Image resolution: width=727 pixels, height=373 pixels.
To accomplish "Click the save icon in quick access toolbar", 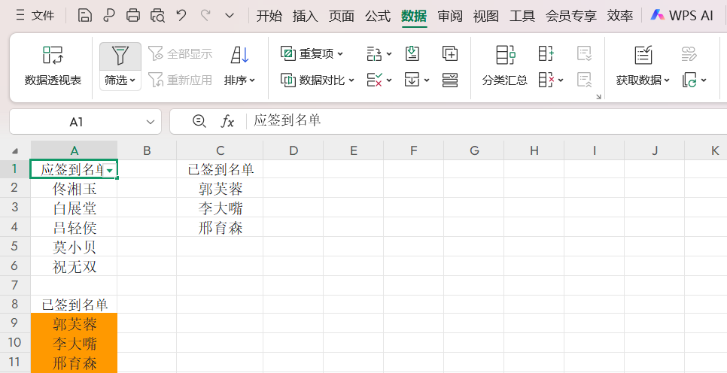I will [x=85, y=16].
